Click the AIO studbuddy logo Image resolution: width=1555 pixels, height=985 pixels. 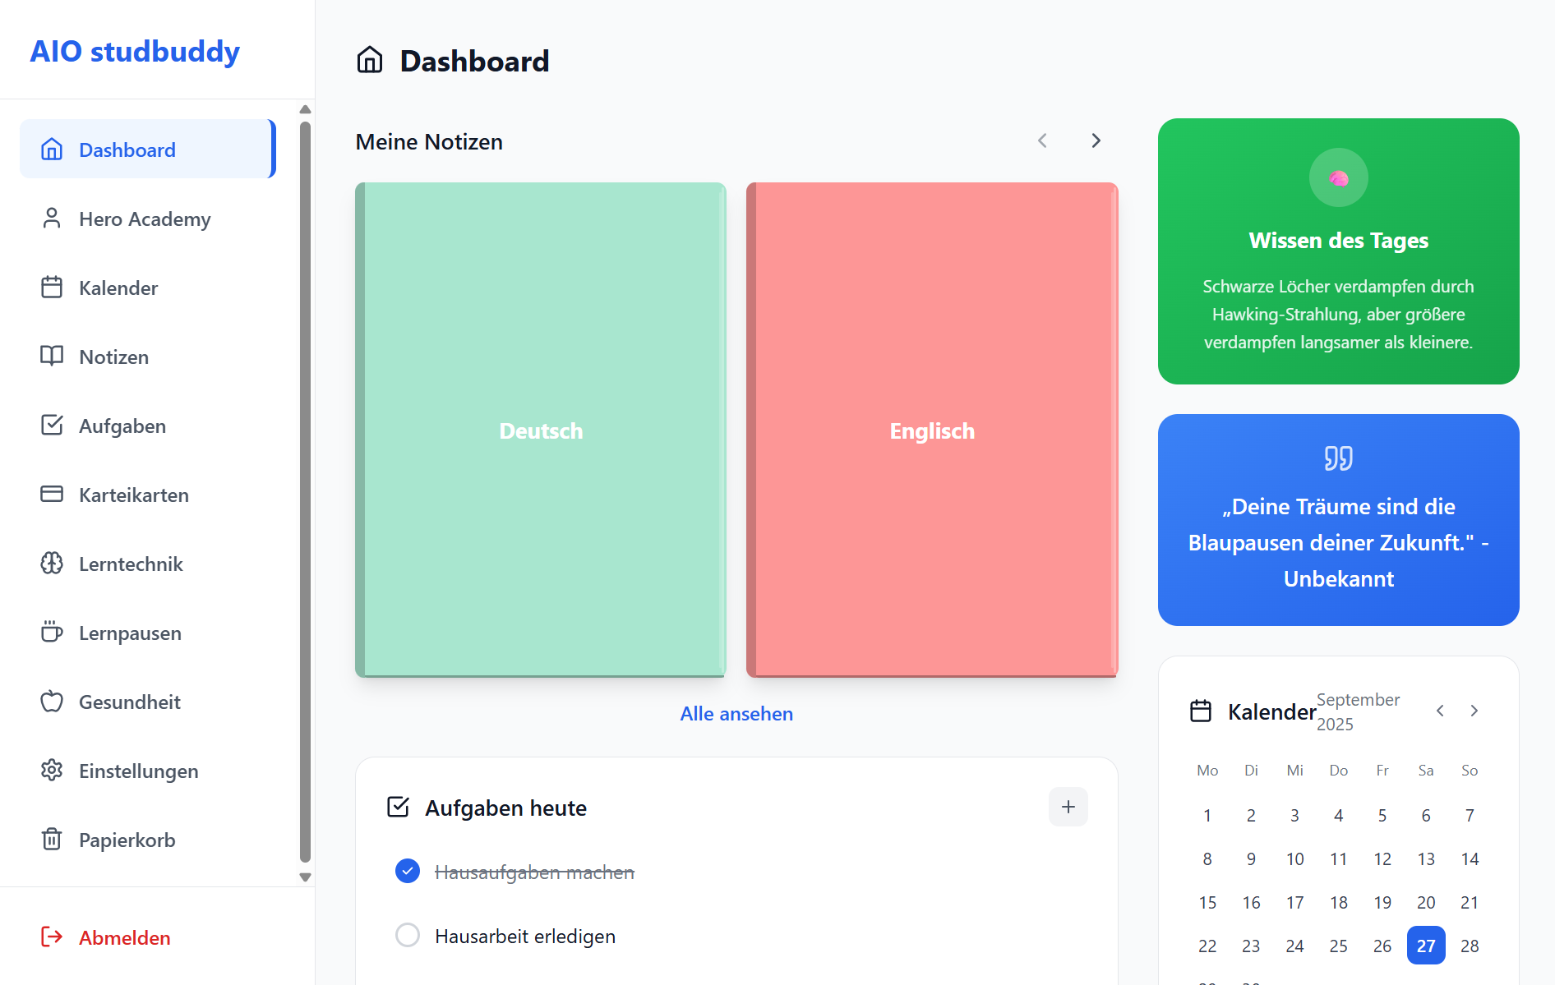coord(135,51)
